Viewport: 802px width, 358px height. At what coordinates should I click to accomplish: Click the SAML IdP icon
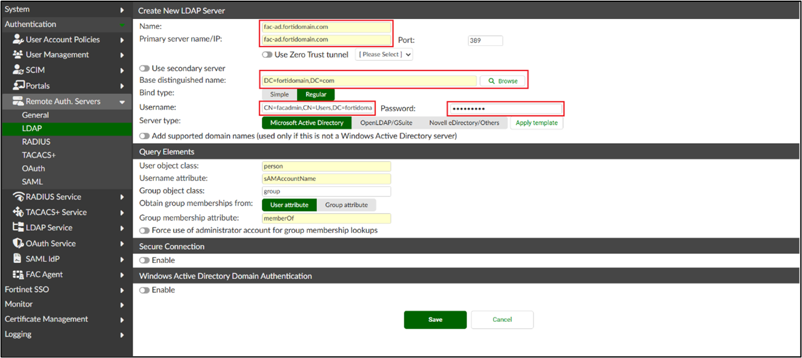pyautogui.click(x=18, y=259)
